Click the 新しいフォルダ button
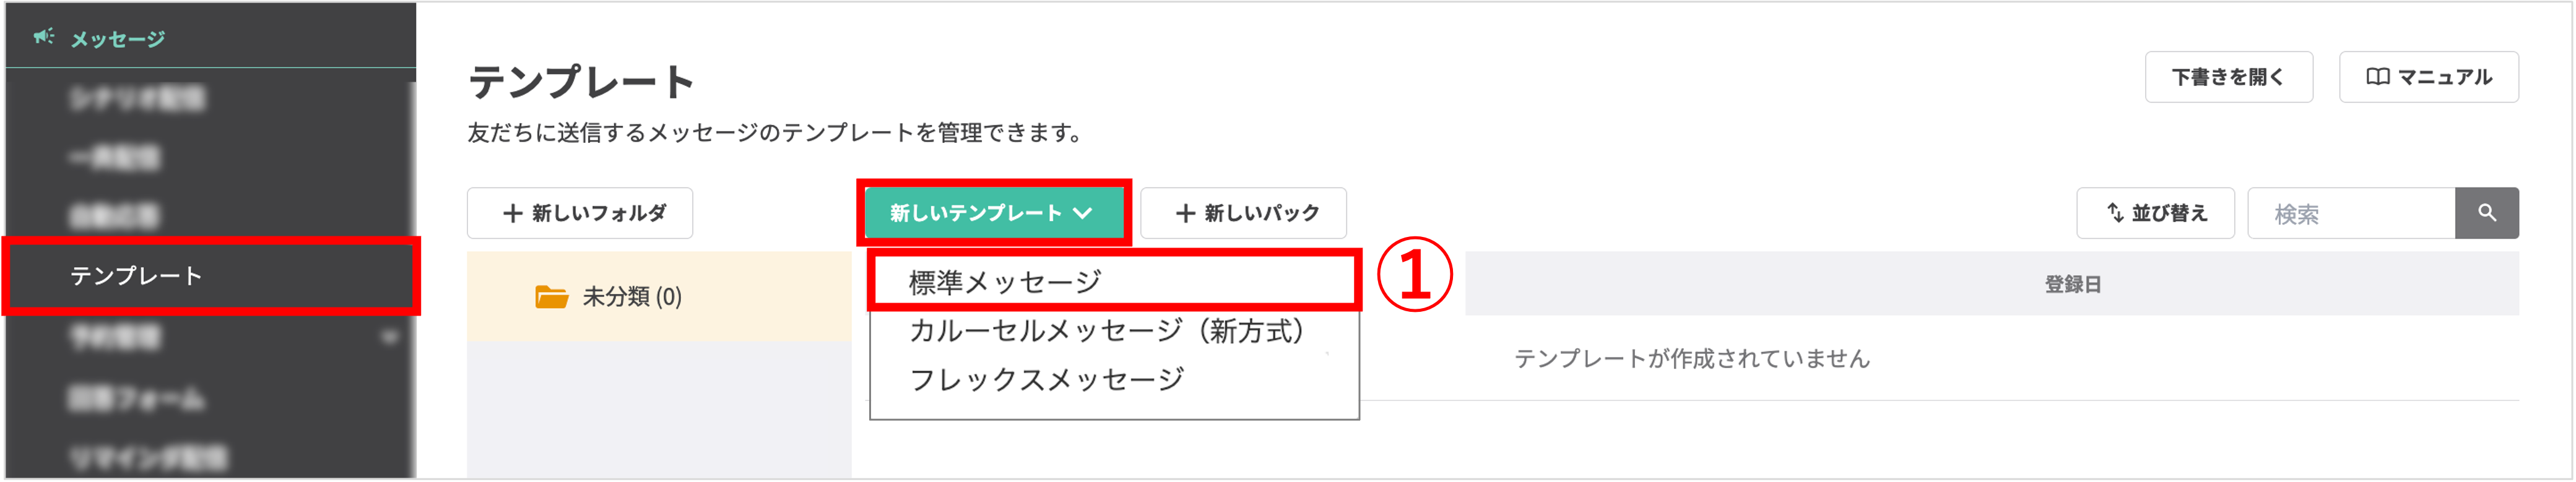The image size is (2576, 482). (x=580, y=213)
